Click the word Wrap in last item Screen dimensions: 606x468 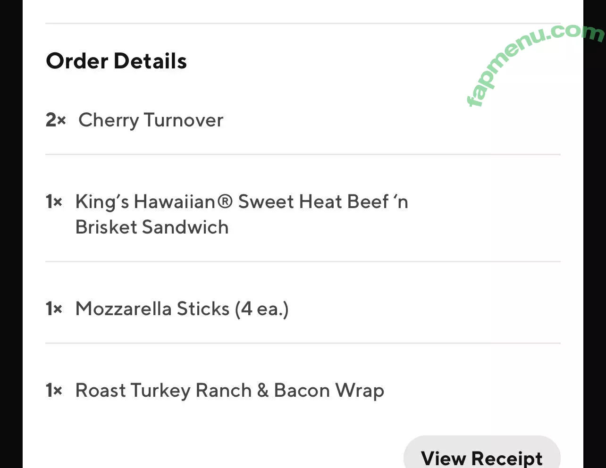(x=360, y=392)
